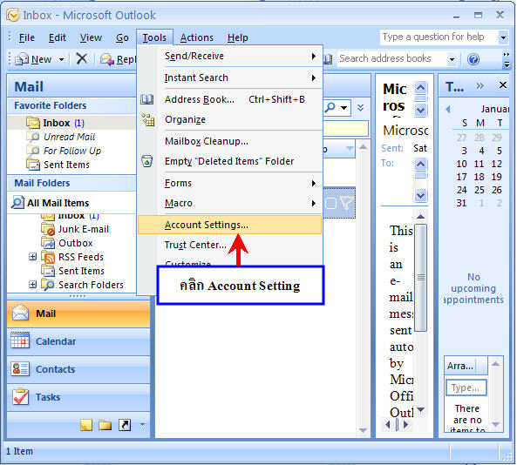Select January 11 in date navigator
Screen dimensions: 517x465
point(479,164)
